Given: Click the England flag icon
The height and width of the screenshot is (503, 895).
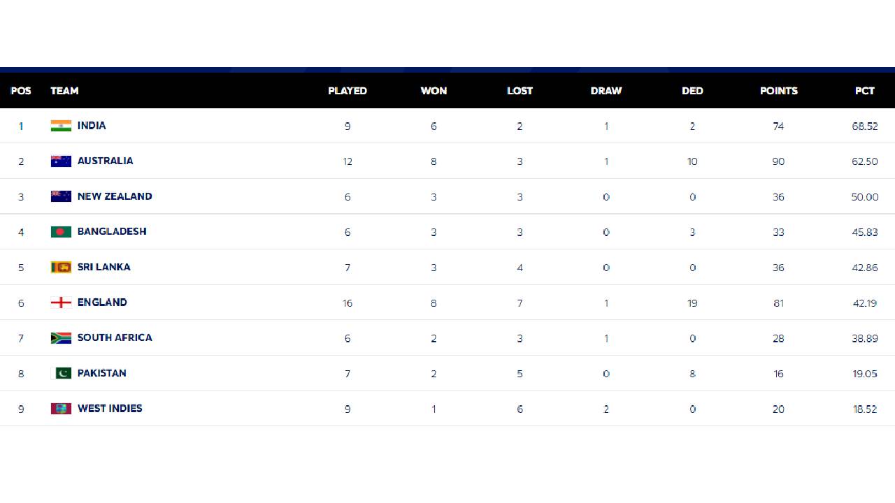Looking at the screenshot, I should [x=61, y=302].
